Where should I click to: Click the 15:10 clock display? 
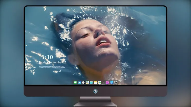point(46,57)
